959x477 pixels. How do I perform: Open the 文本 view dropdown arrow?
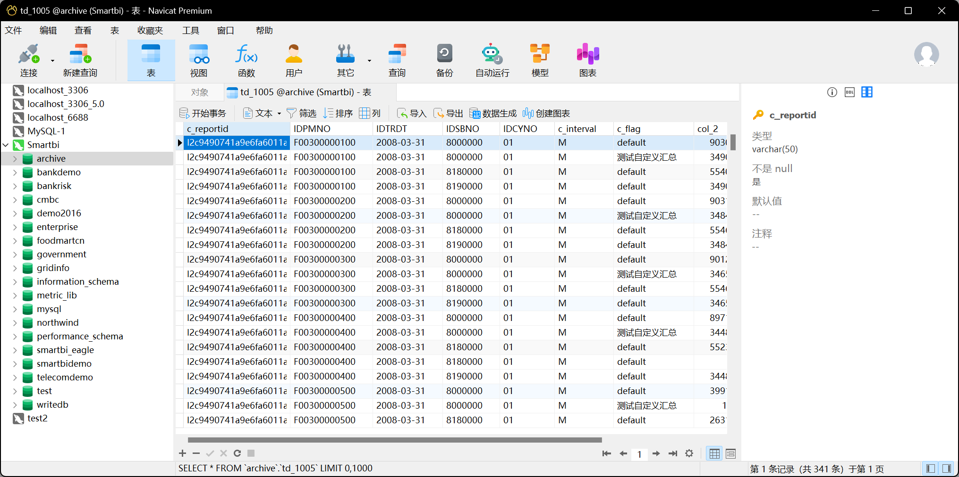point(279,113)
